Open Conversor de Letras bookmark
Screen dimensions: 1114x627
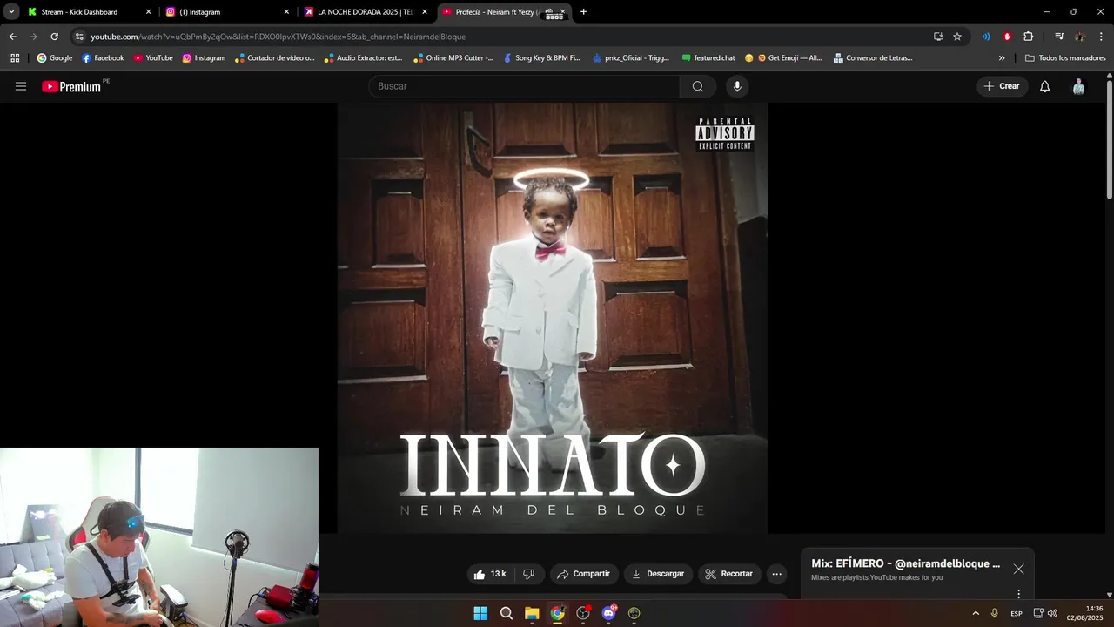(x=873, y=58)
